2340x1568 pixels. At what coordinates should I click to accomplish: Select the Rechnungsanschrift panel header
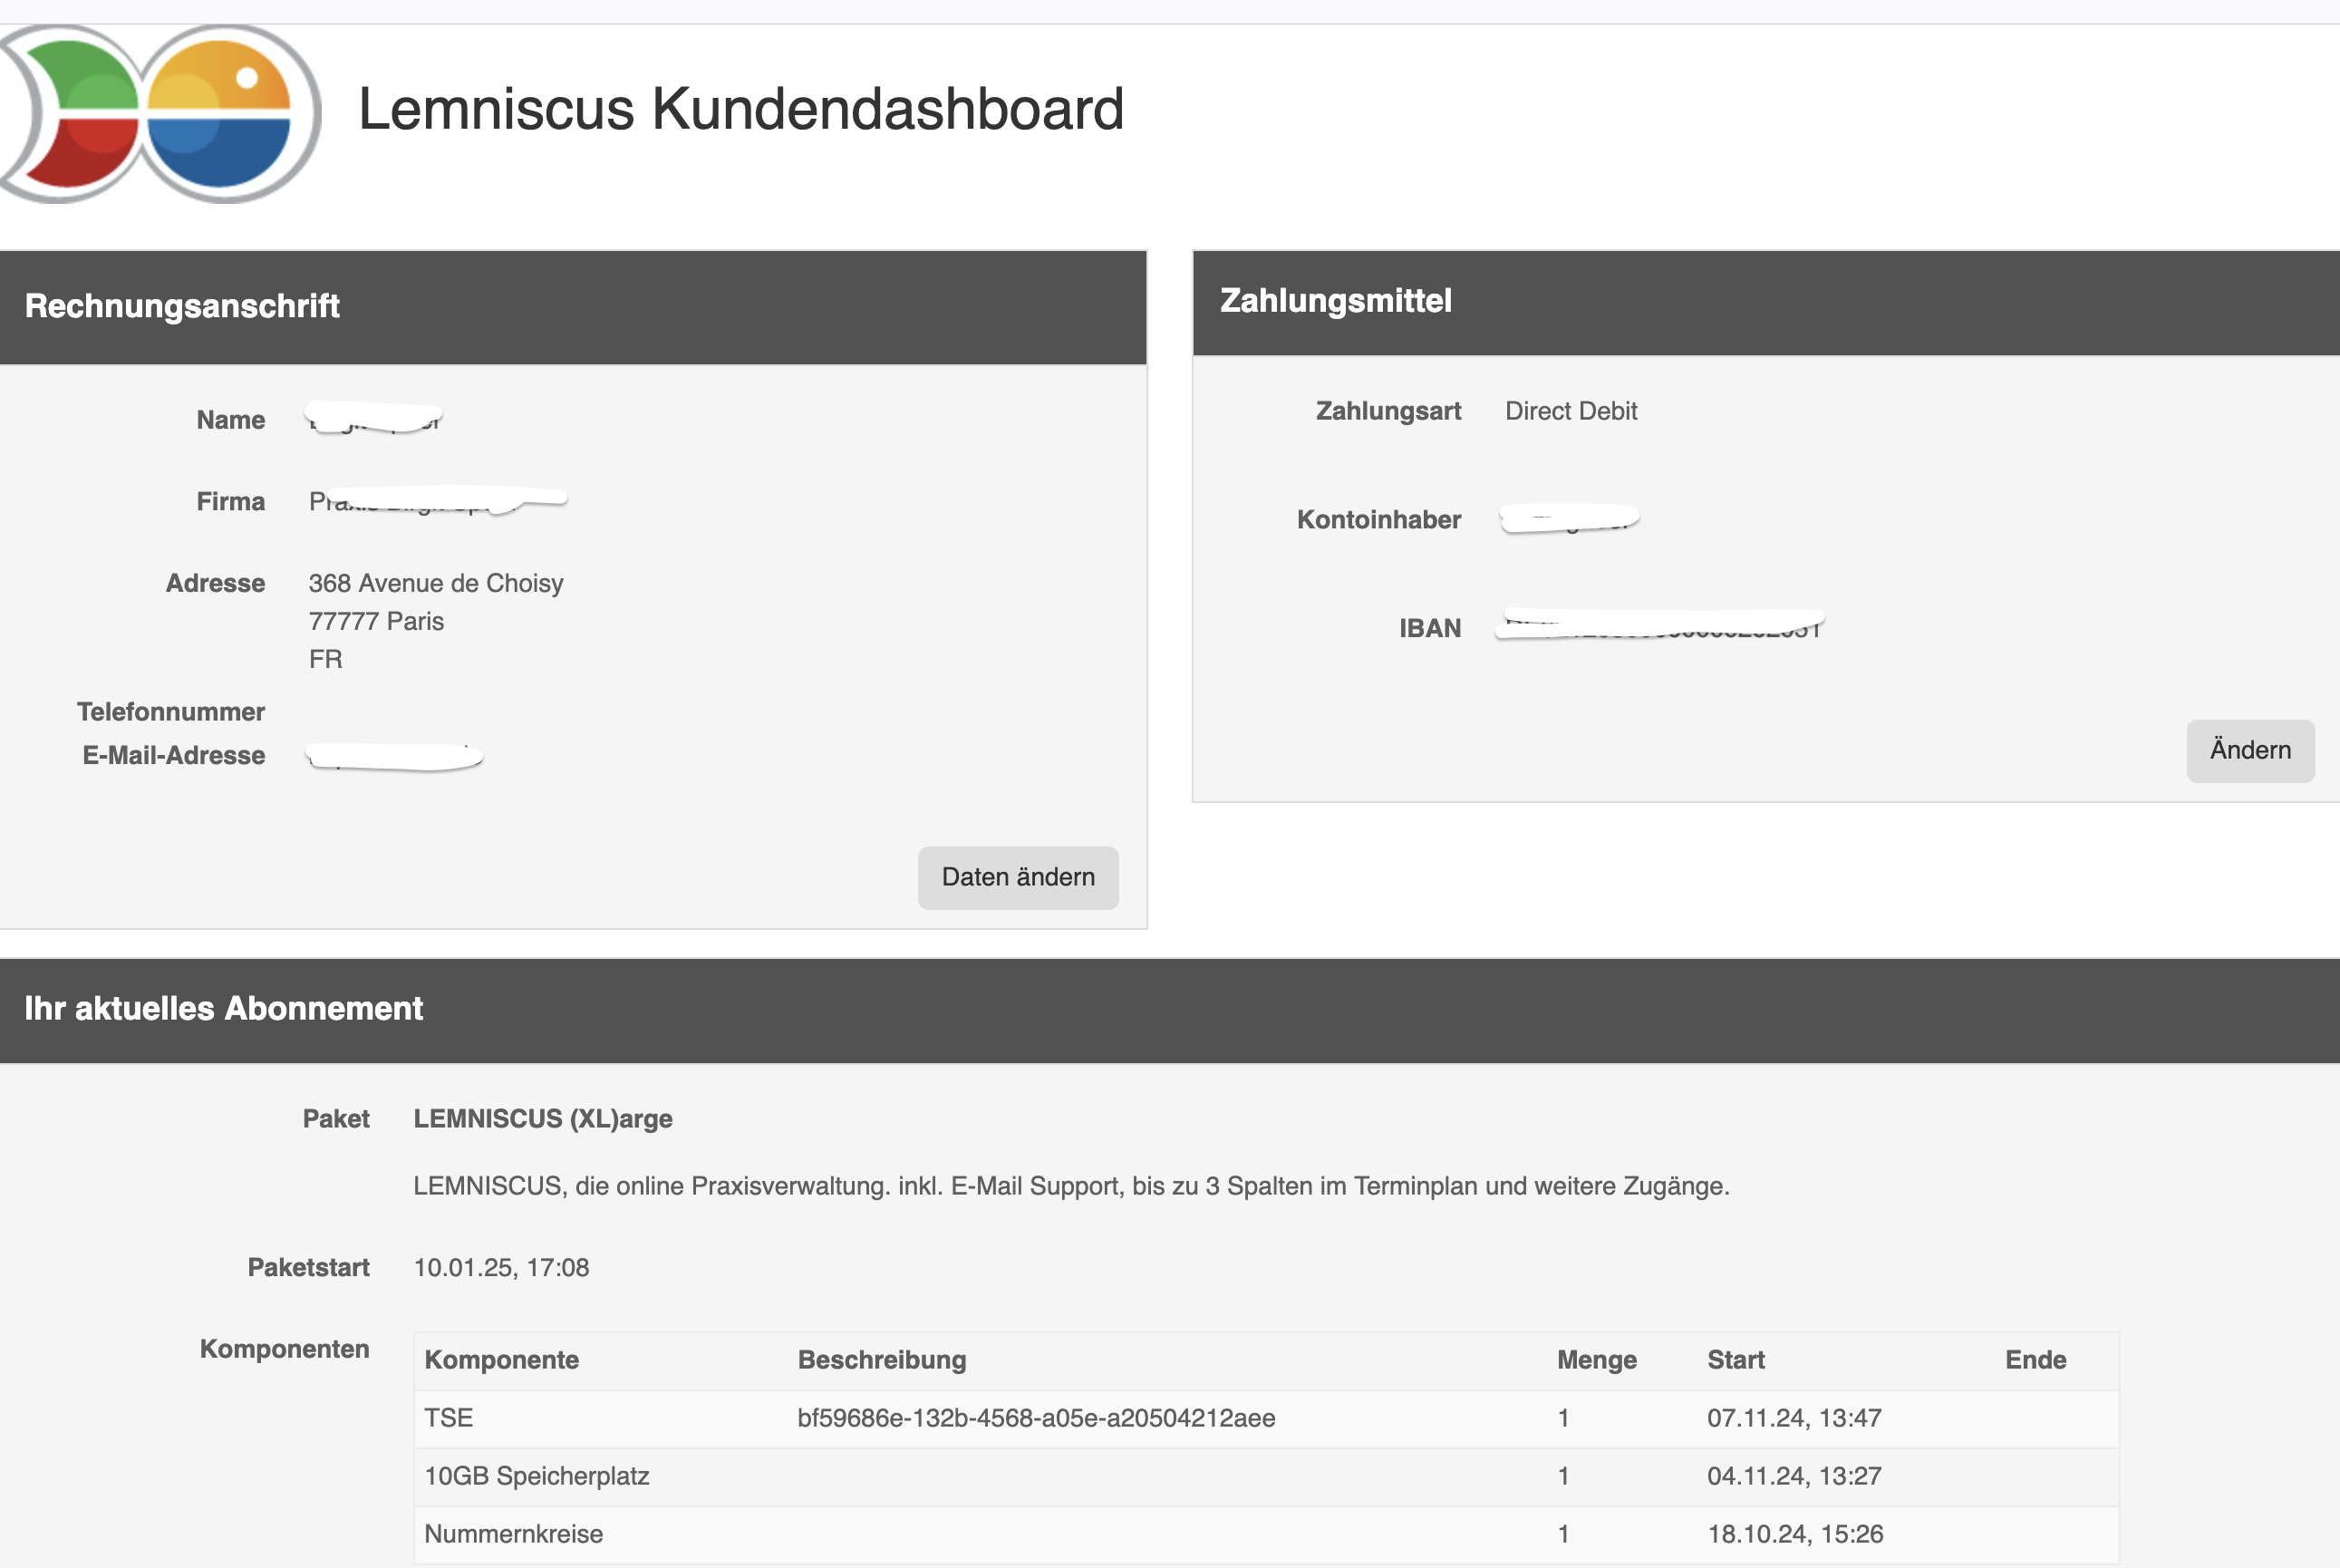pyautogui.click(x=572, y=306)
